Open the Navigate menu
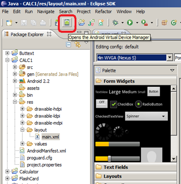181x184 pixels. tap(46, 12)
